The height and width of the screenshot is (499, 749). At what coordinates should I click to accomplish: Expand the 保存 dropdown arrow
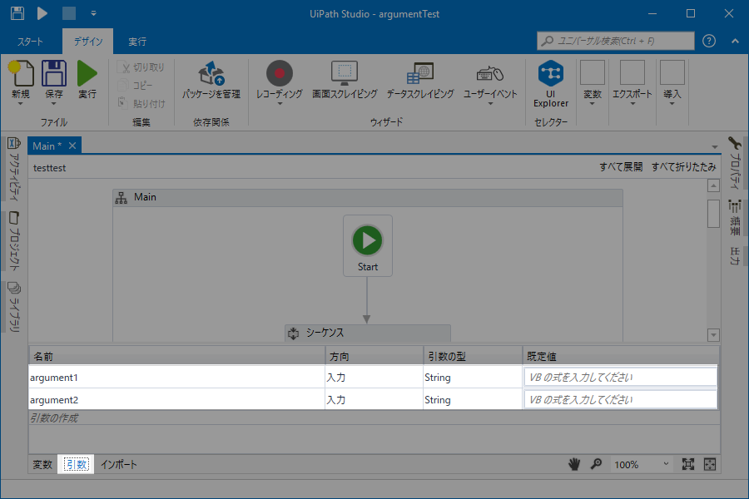[54, 104]
